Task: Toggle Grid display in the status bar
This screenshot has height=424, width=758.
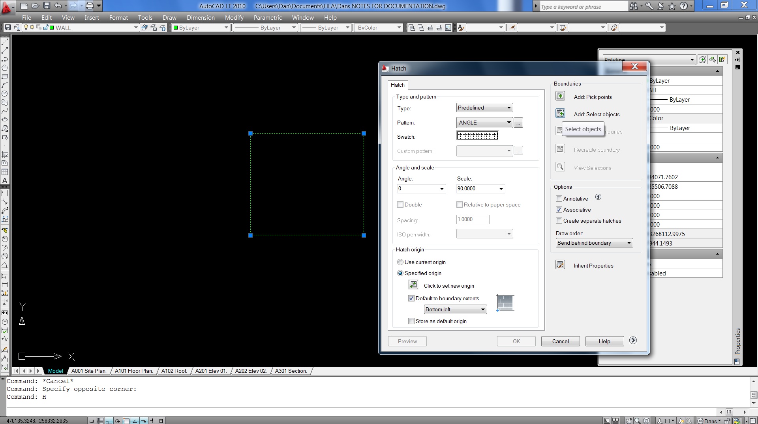Action: tap(100, 420)
